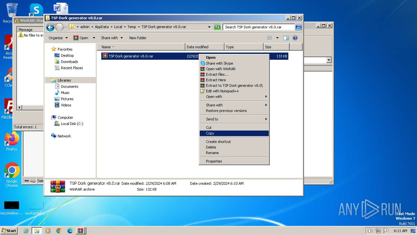Expand the arrow beside toolbar Open button

coord(94,38)
